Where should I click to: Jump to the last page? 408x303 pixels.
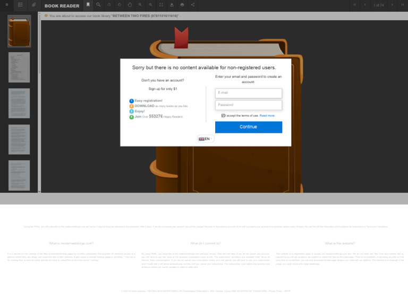point(403,5)
